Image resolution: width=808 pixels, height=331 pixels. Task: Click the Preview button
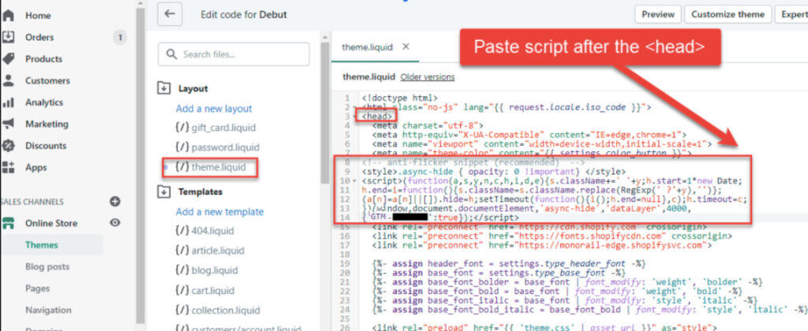pyautogui.click(x=657, y=14)
